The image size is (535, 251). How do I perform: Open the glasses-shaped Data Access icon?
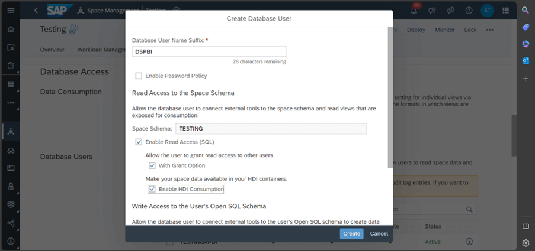(x=11, y=150)
